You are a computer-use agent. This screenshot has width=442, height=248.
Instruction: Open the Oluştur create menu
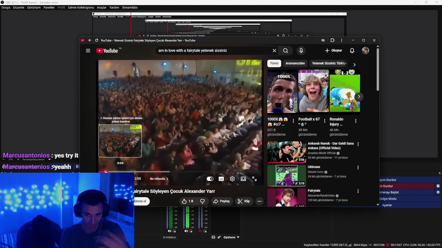[334, 51]
